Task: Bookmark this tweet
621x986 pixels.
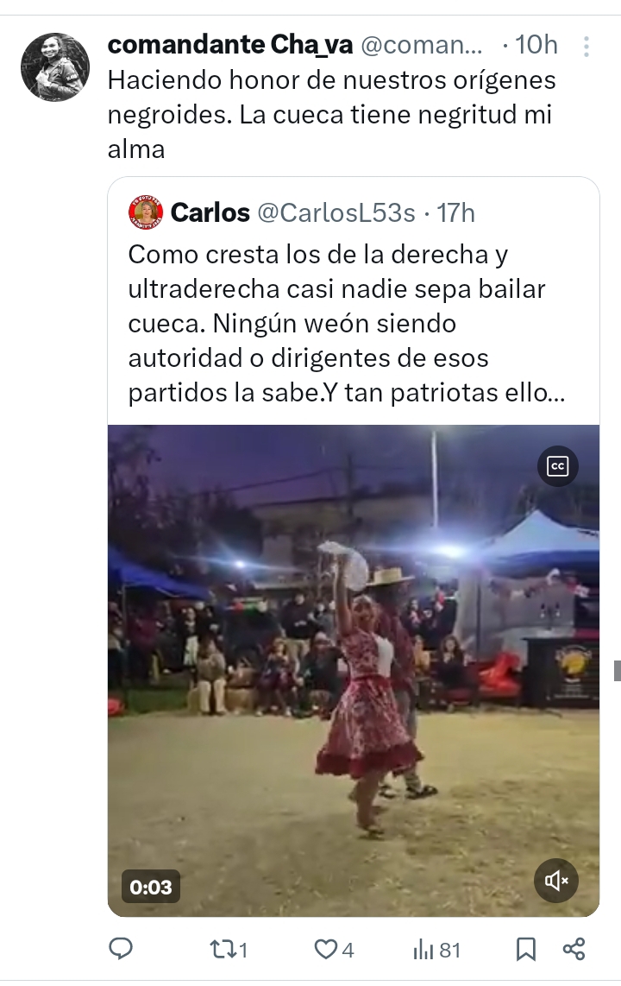Action: (525, 949)
